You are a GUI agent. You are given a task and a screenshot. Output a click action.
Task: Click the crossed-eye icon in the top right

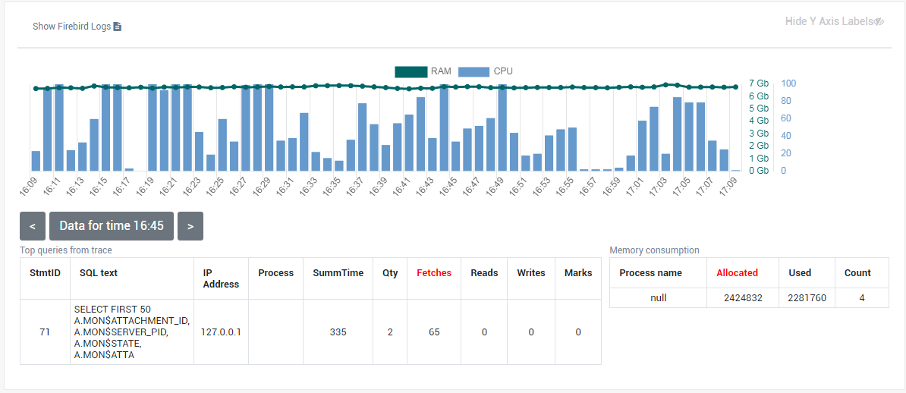[x=879, y=21]
